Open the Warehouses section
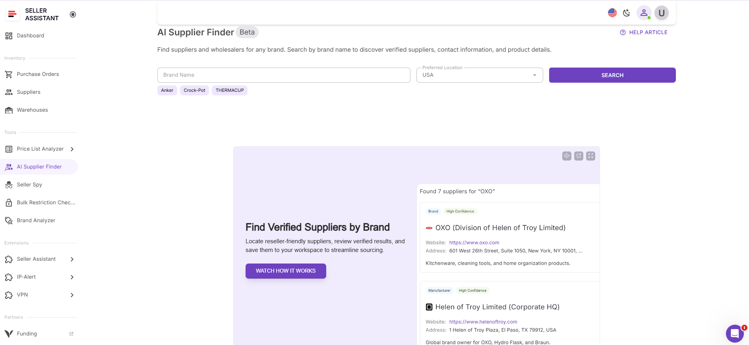Image resolution: width=749 pixels, height=345 pixels. point(32,110)
